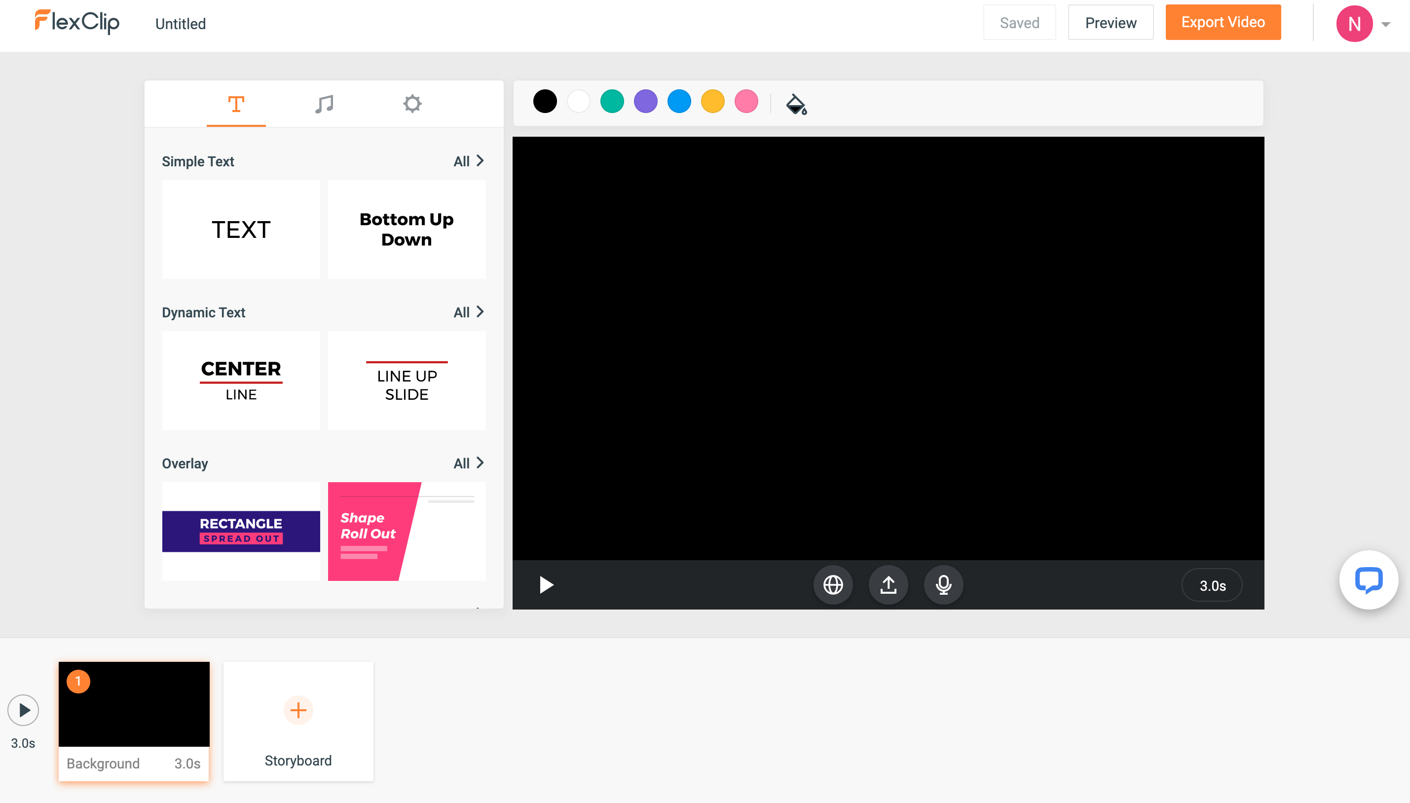The image size is (1410, 803).
Task: Click the Dynamic Text section heading
Action: click(x=203, y=312)
